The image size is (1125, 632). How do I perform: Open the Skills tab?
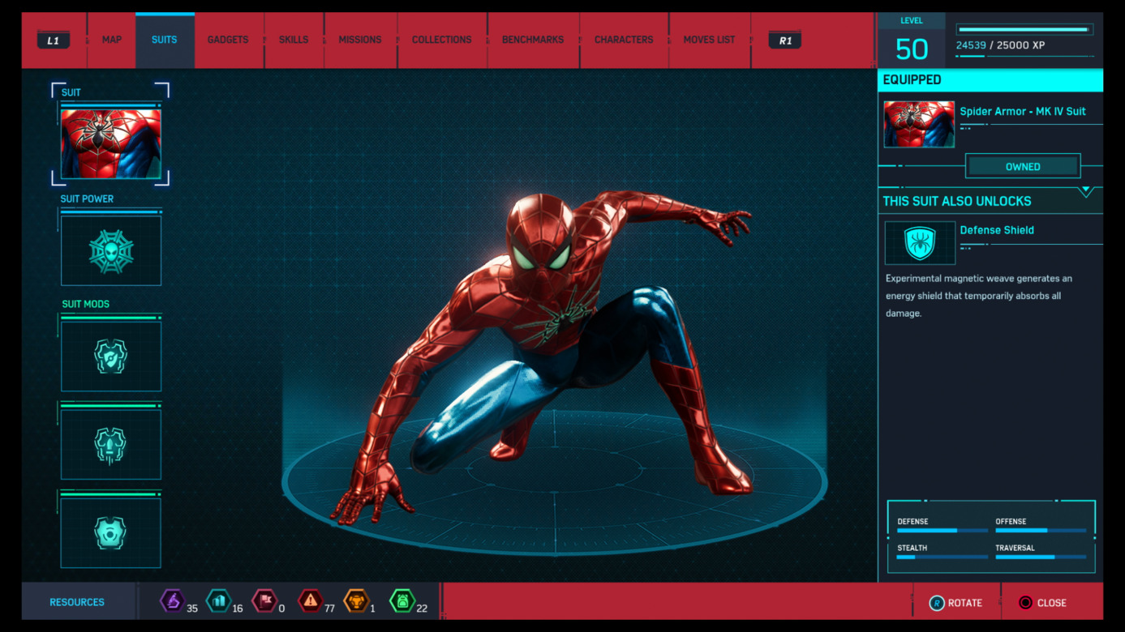coord(294,40)
